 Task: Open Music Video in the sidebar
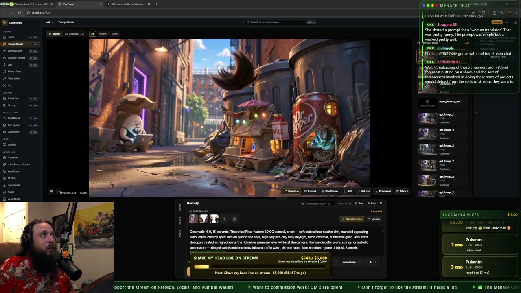point(20,72)
